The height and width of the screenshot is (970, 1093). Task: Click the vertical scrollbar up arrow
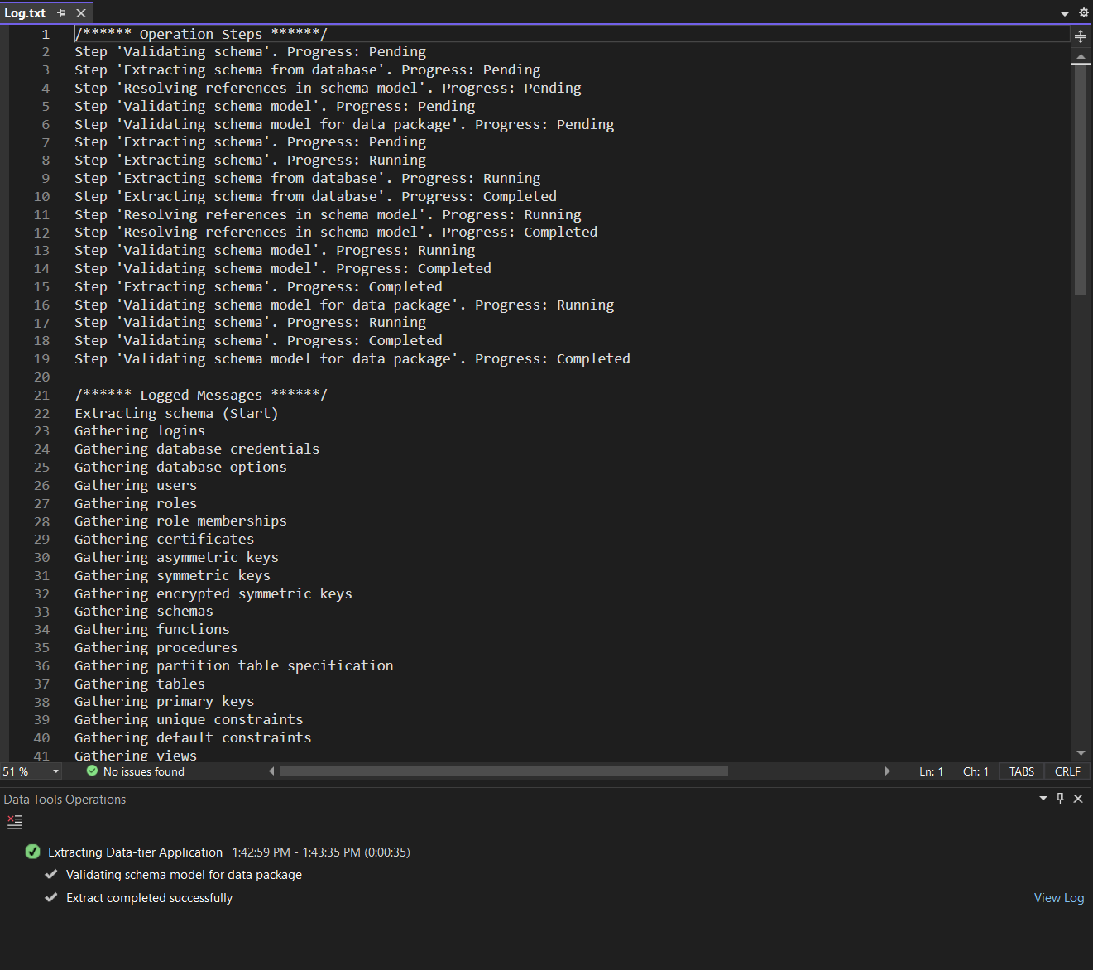[x=1080, y=56]
